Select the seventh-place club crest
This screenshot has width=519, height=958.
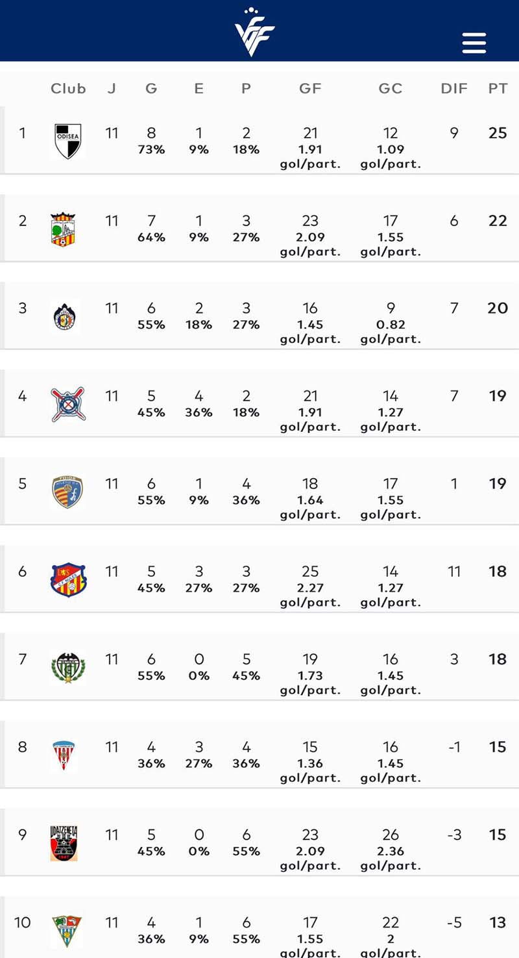[x=67, y=667]
